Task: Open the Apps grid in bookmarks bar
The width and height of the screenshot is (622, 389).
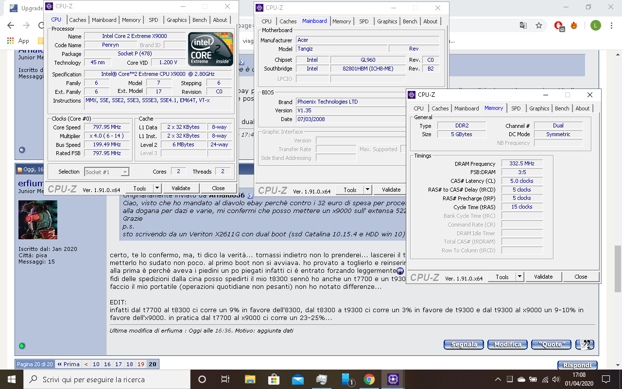Action: coord(18,41)
